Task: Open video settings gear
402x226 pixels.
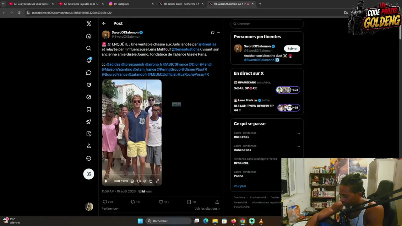Action: (x=145, y=181)
